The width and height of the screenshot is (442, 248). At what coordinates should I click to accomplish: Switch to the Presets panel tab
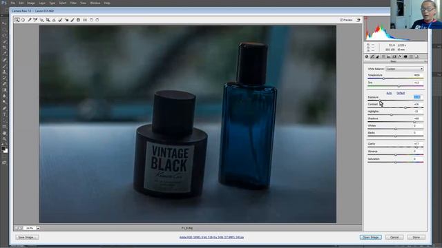tap(411, 56)
